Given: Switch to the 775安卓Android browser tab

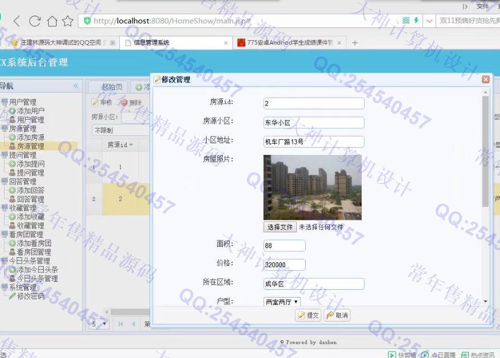Looking at the screenshot, I should point(289,43).
